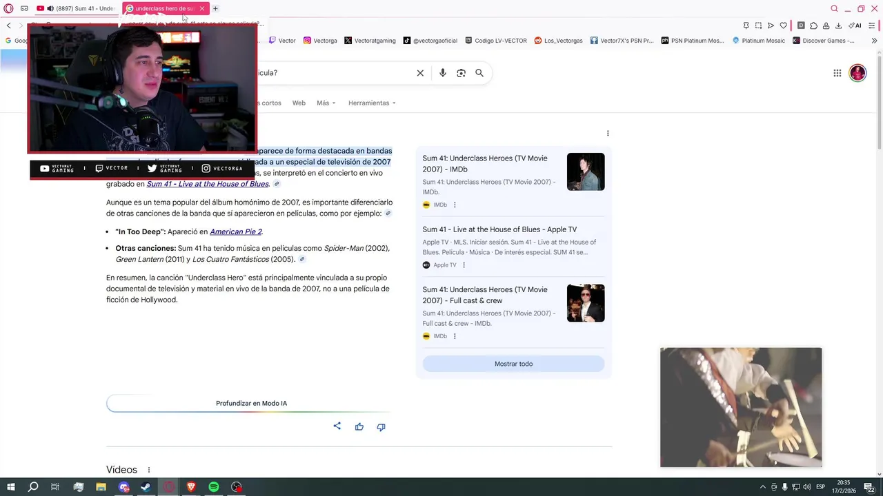This screenshot has width=883, height=496.
Task: Open the easy setup sliders icon
Action: click(873, 25)
